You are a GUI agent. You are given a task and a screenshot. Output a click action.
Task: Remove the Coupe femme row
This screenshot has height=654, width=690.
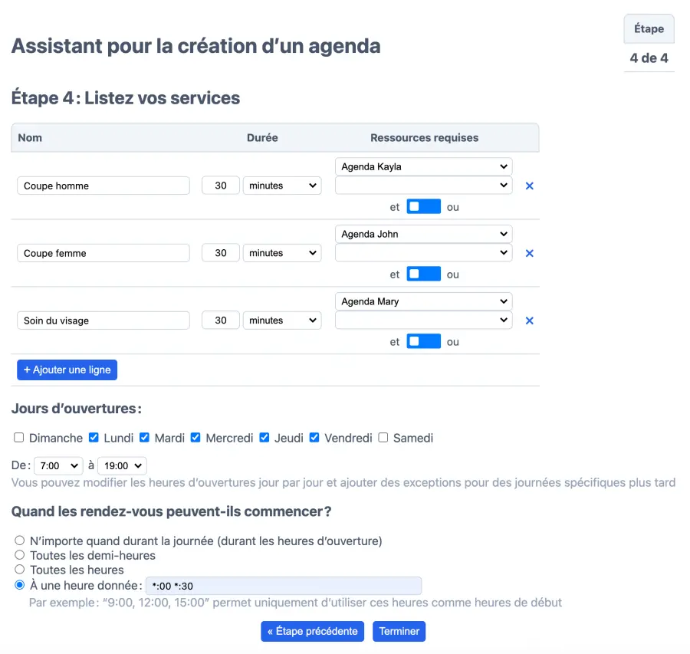[529, 254]
